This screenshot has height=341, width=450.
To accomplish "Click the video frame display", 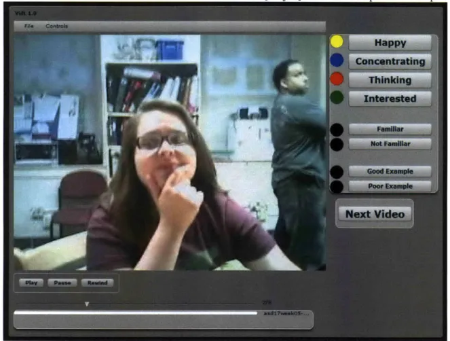I will pyautogui.click(x=170, y=153).
